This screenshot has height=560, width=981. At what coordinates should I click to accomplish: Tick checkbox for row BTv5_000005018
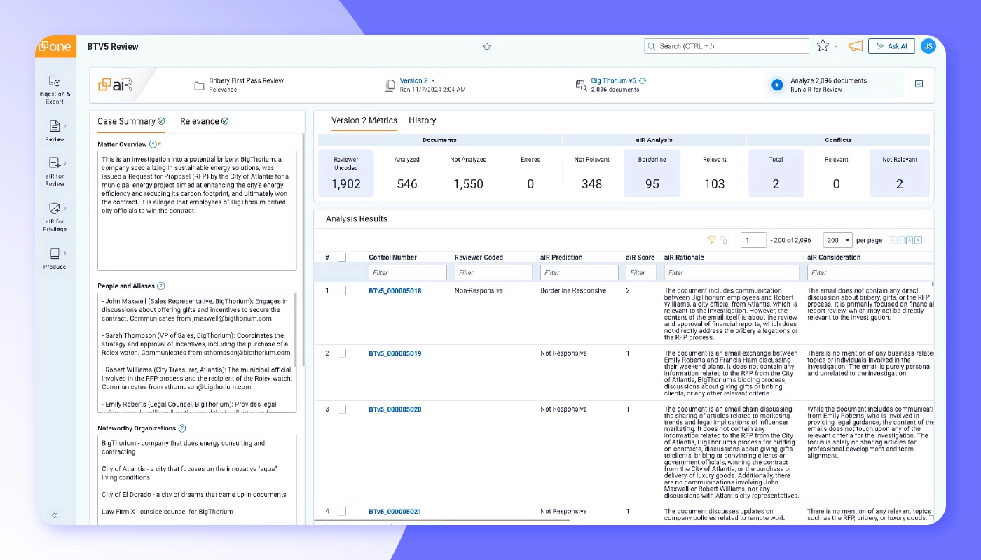click(x=342, y=290)
